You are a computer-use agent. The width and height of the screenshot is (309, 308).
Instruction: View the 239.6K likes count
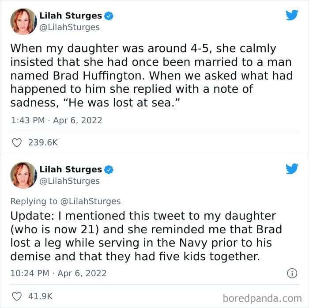(x=43, y=142)
